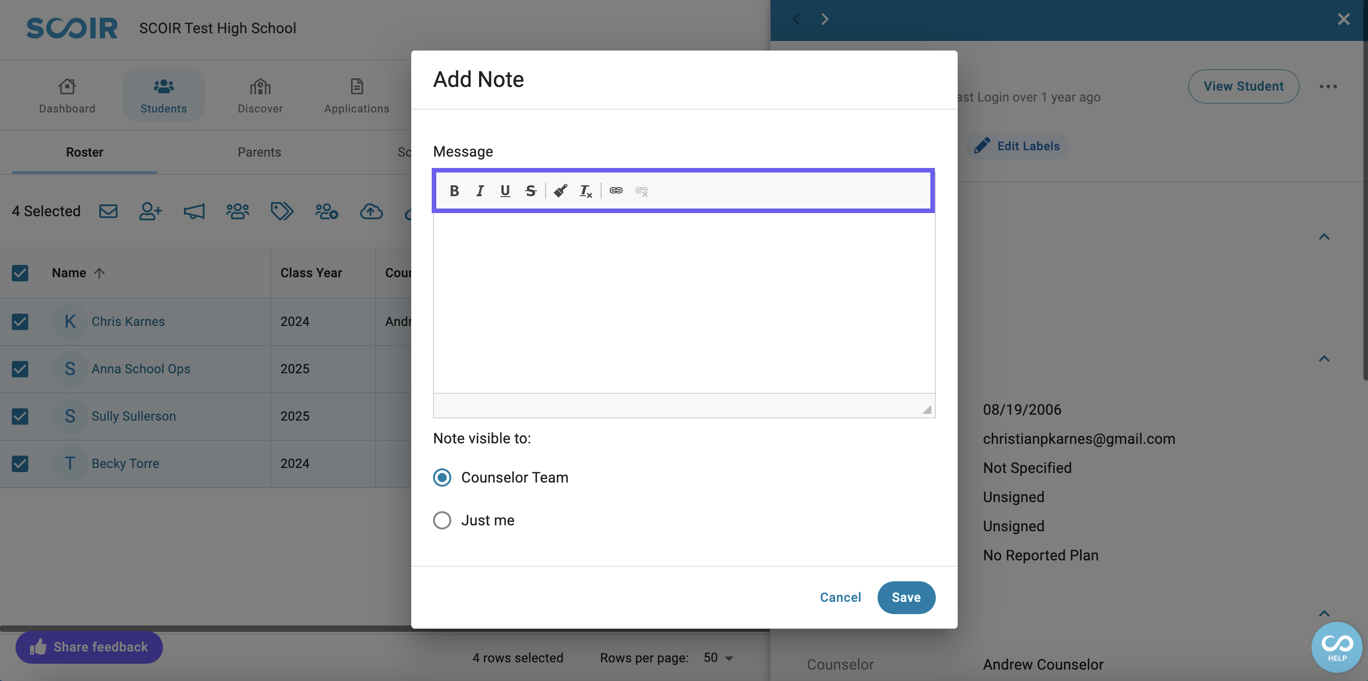The width and height of the screenshot is (1368, 681).
Task: Click Save to submit the note
Action: [x=907, y=597]
